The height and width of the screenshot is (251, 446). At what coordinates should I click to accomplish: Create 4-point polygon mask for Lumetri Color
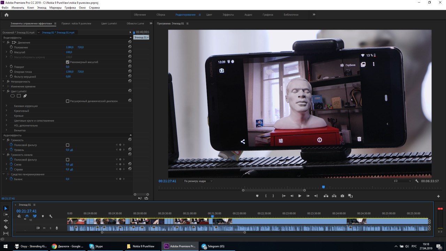[x=19, y=96]
